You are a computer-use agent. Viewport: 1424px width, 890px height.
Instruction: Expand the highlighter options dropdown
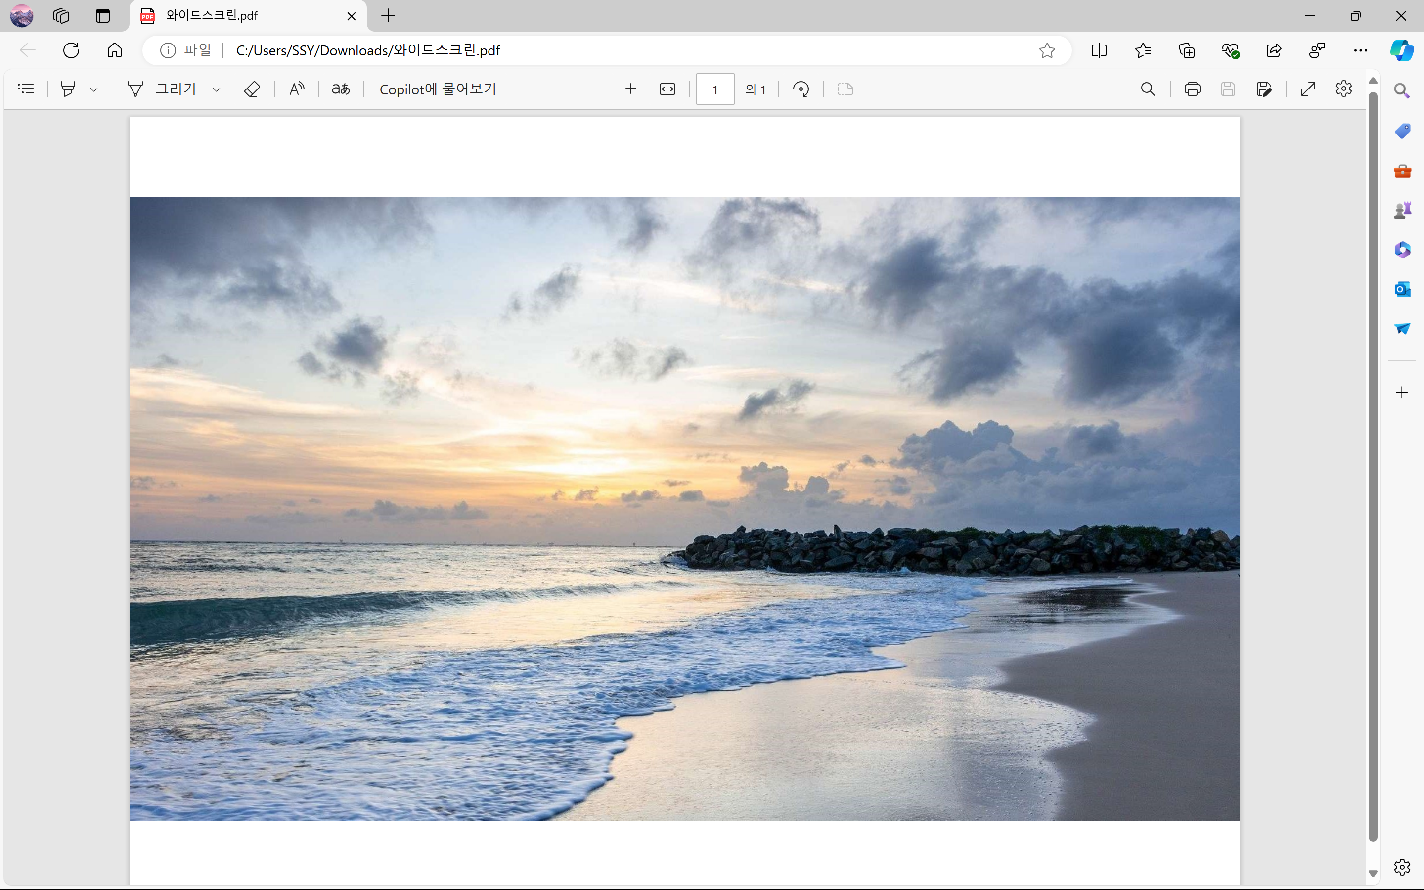click(x=93, y=89)
